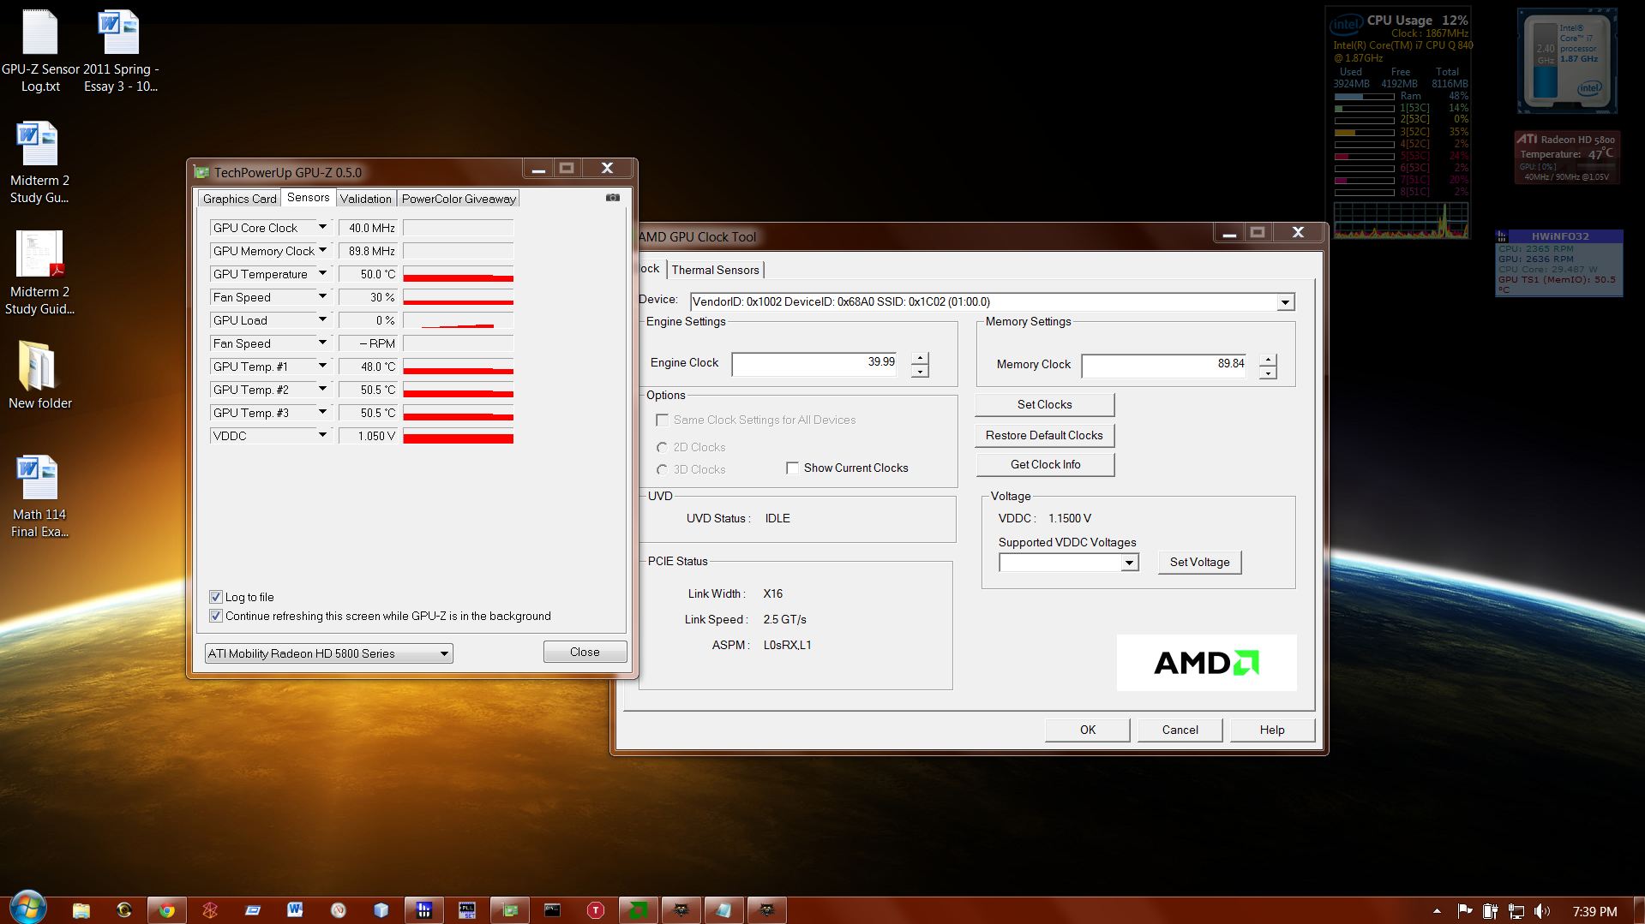Switch to the green AMD GPU Clock Tool taskbar icon

click(638, 910)
